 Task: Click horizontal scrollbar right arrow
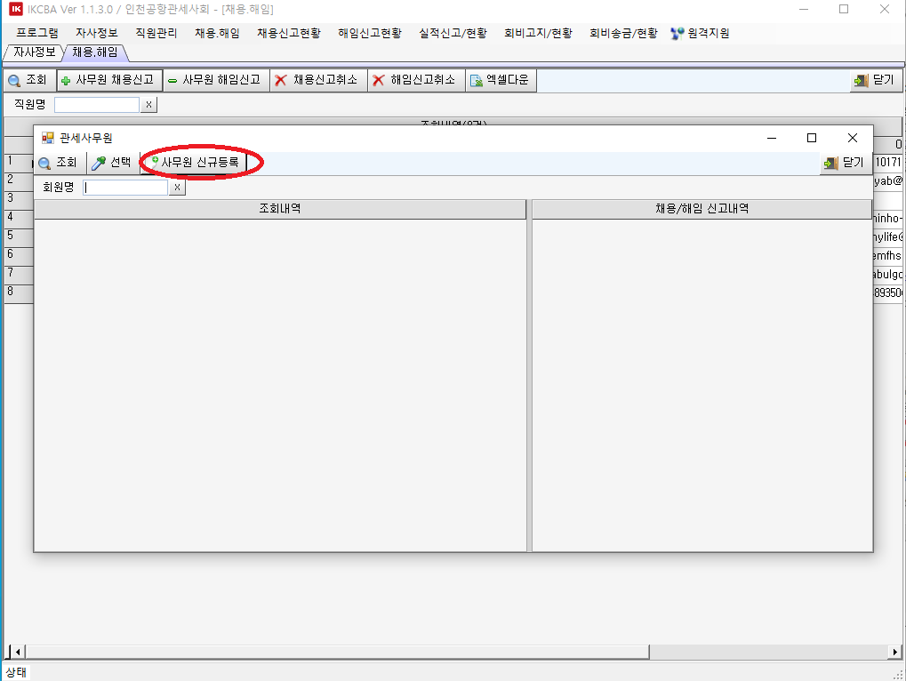point(895,653)
